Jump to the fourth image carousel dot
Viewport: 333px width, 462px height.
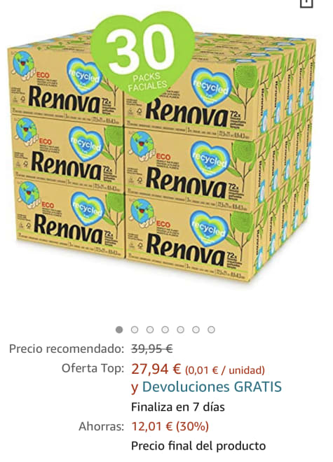pos(165,330)
